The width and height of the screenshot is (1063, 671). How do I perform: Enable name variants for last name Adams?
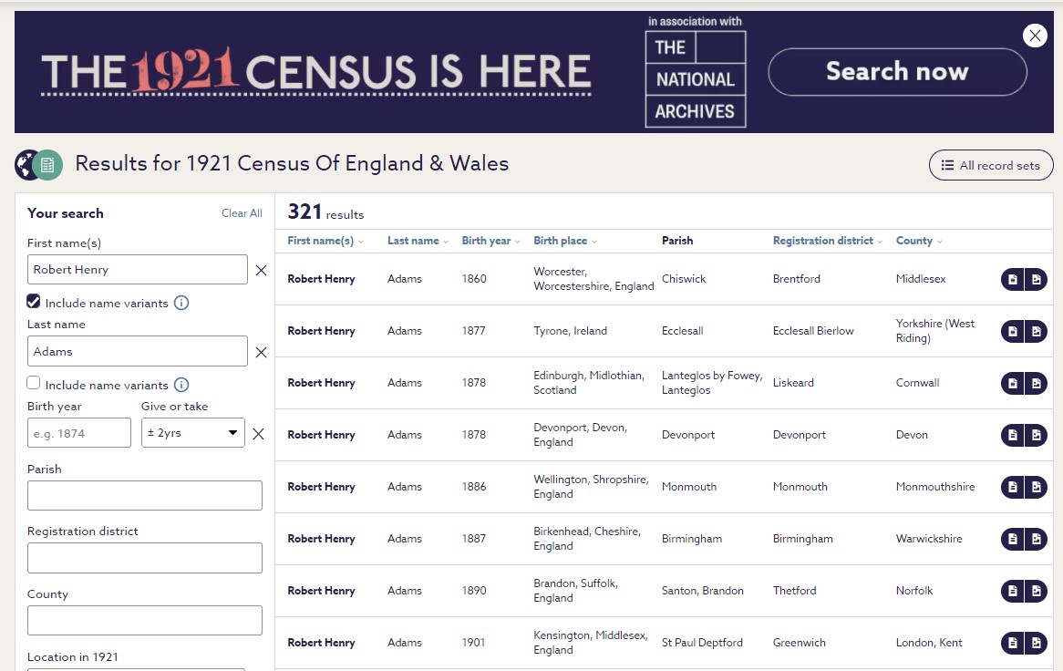(34, 384)
